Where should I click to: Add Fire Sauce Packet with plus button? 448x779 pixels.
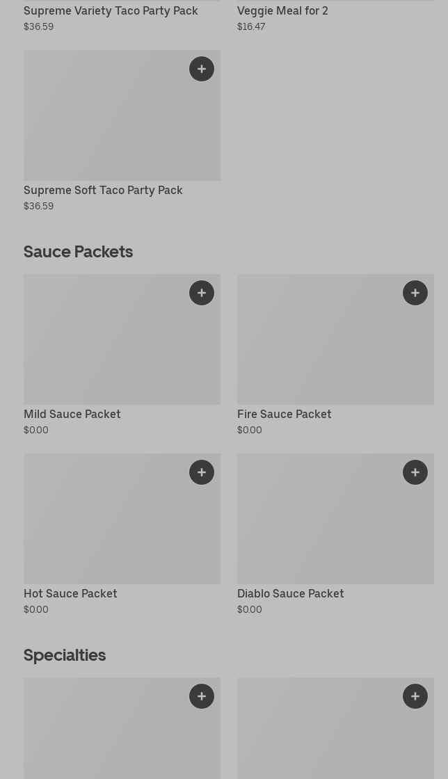415,293
